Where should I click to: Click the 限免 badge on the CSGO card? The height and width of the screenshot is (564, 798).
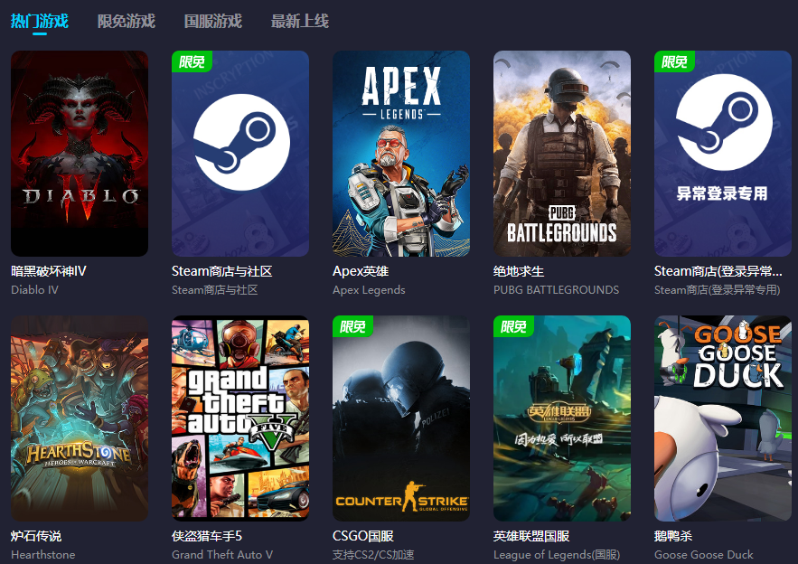tap(352, 326)
